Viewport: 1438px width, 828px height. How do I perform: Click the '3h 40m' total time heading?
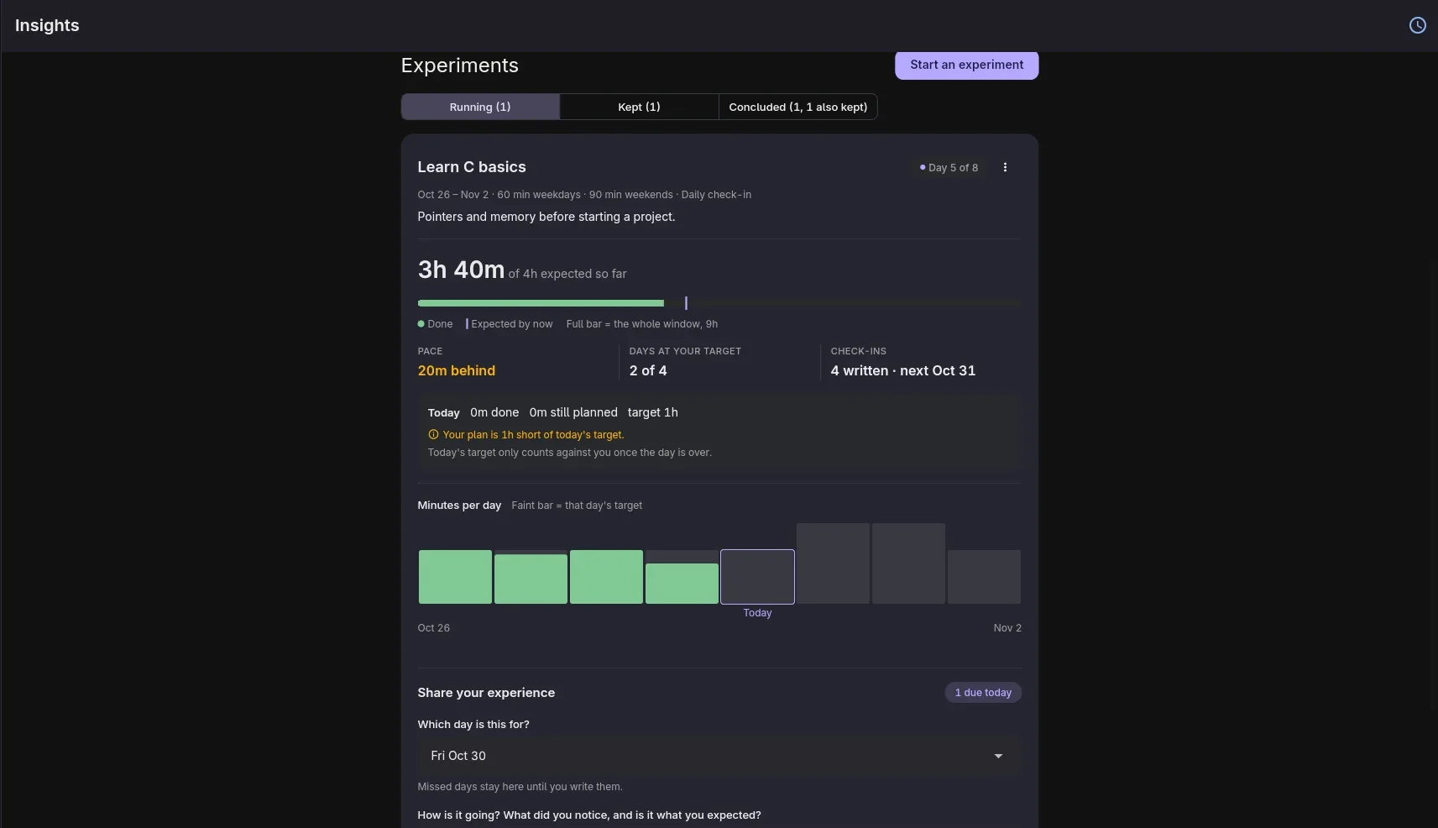point(461,270)
